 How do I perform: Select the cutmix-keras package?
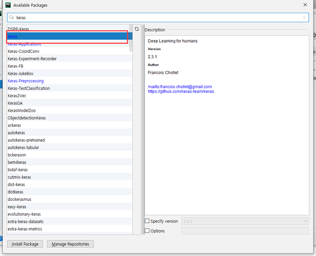pyautogui.click(x=70, y=177)
